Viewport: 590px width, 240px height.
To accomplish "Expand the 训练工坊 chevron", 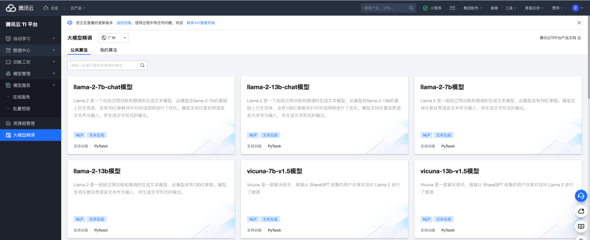I will (x=54, y=62).
